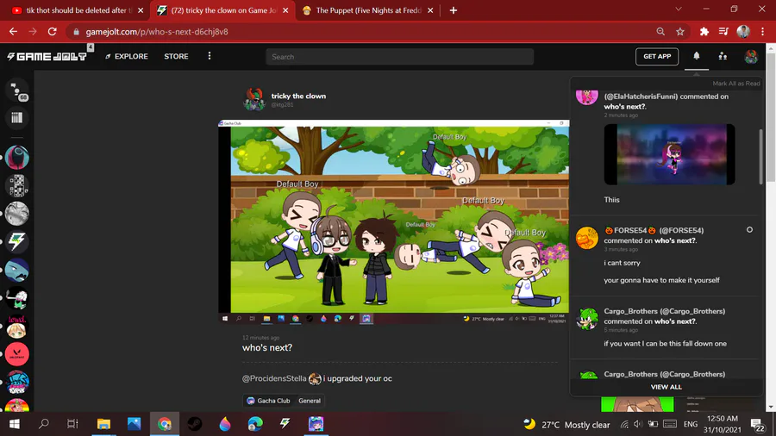Image resolution: width=776 pixels, height=436 pixels.
Task: Open the browser extensions puzzle icon
Action: pyautogui.click(x=704, y=32)
